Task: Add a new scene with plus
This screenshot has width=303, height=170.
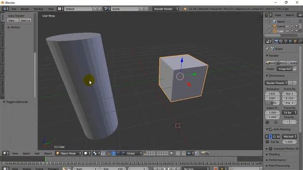Action: 142,9
